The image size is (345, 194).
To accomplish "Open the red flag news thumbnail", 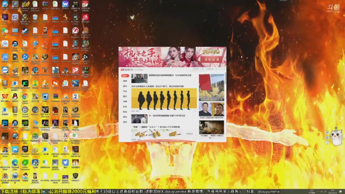I will point(211,87).
